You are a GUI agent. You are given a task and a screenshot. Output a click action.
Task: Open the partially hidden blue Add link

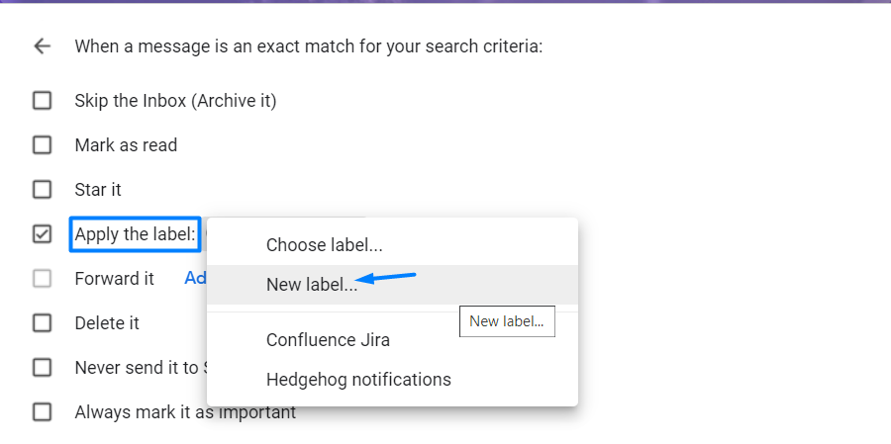pyautogui.click(x=195, y=278)
